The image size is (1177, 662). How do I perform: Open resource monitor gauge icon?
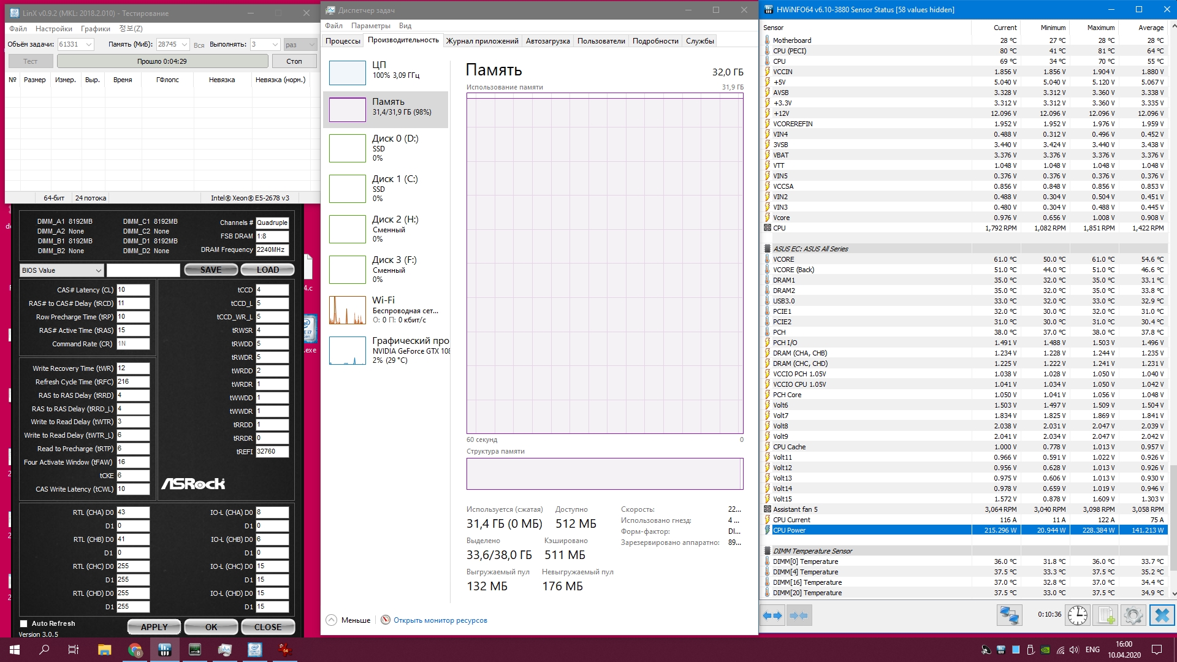click(386, 620)
